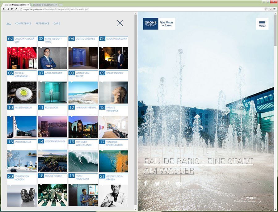Screen dimensions: 278x212
Task: Filter articles by COMPETENCE
Action: pos(23,23)
